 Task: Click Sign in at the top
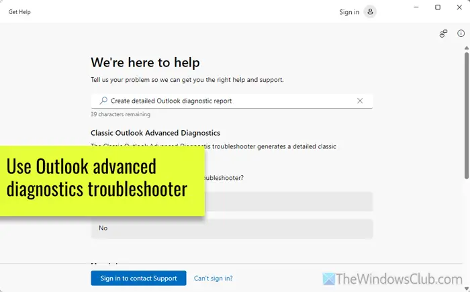coord(349,12)
